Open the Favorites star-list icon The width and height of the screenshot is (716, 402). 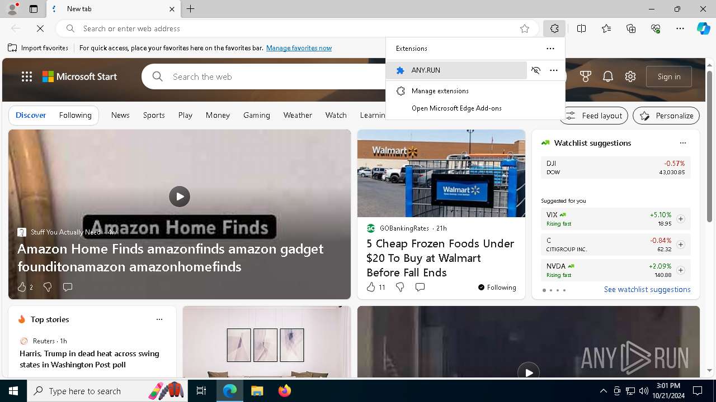pyautogui.click(x=606, y=28)
